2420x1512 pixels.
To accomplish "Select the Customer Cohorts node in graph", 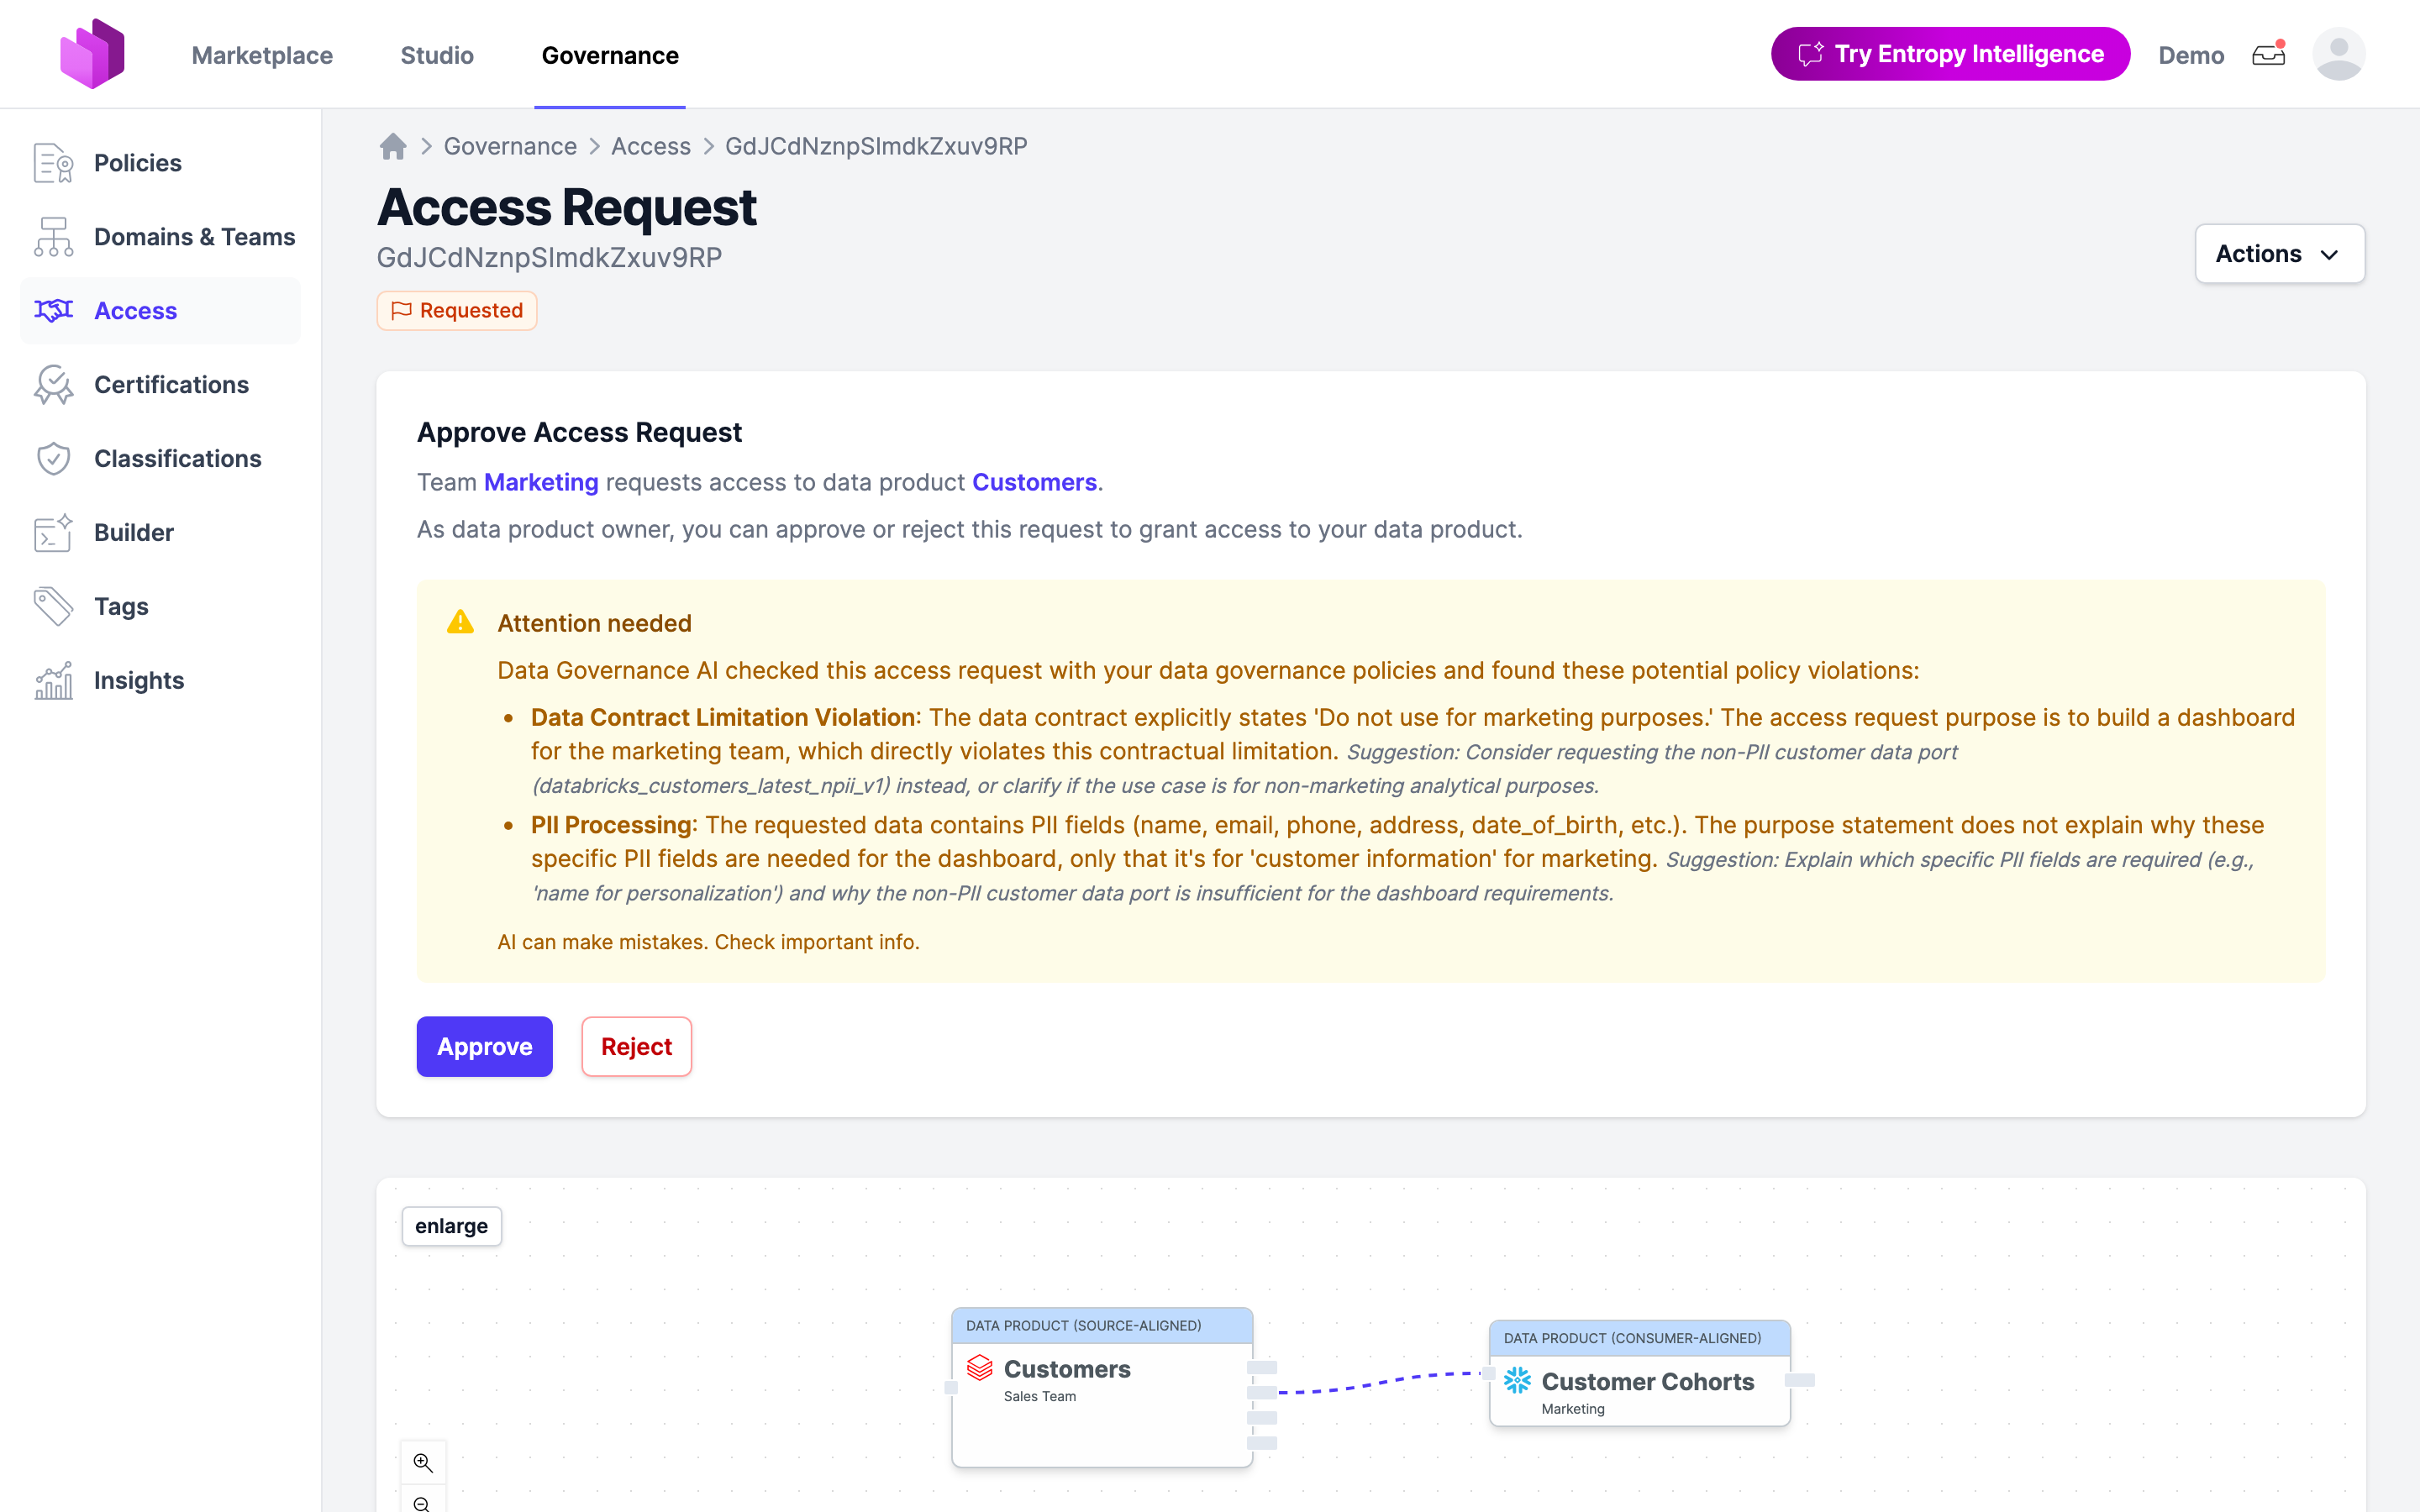I will pos(1639,1373).
